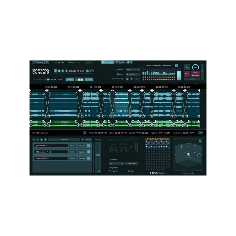Click the Master fader handle

98,155
